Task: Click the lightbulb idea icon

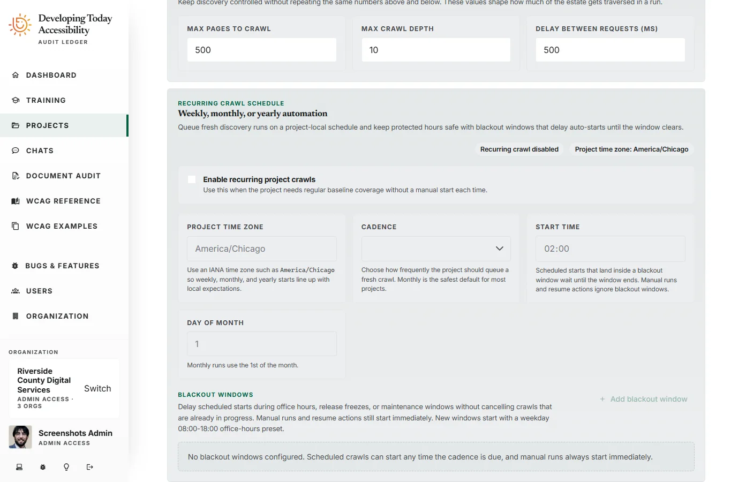Action: (66, 467)
